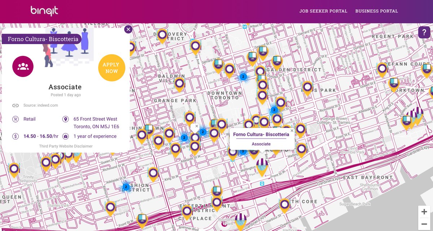433x231 pixels.
Task: Click Associate job title in map popup
Action: coord(261,144)
